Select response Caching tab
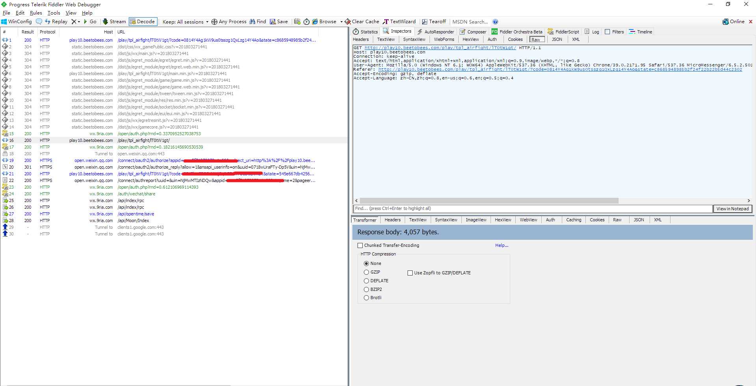The height and width of the screenshot is (386, 756). pyautogui.click(x=574, y=220)
